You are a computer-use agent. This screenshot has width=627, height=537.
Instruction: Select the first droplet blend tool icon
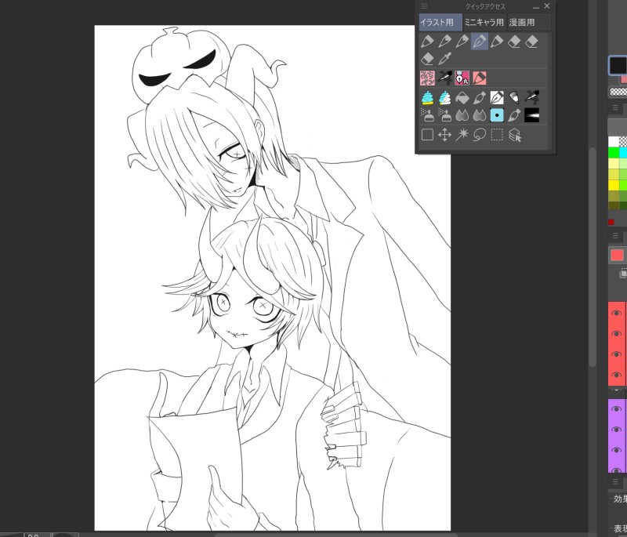click(462, 115)
